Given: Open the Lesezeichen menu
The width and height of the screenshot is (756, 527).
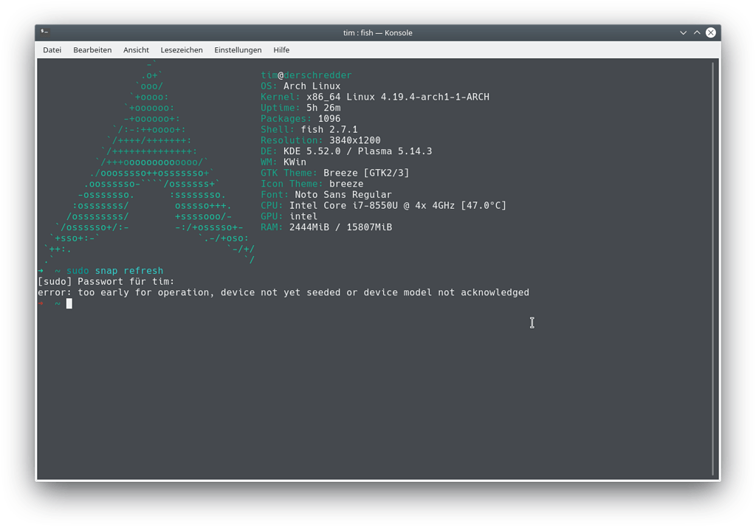Looking at the screenshot, I should [182, 50].
